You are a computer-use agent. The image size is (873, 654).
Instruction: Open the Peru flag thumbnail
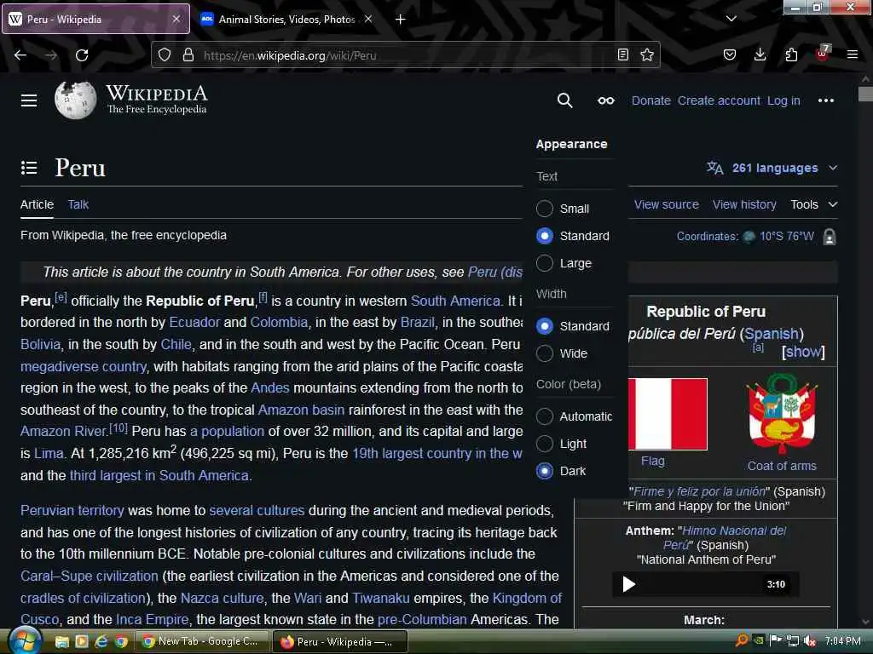[668, 414]
